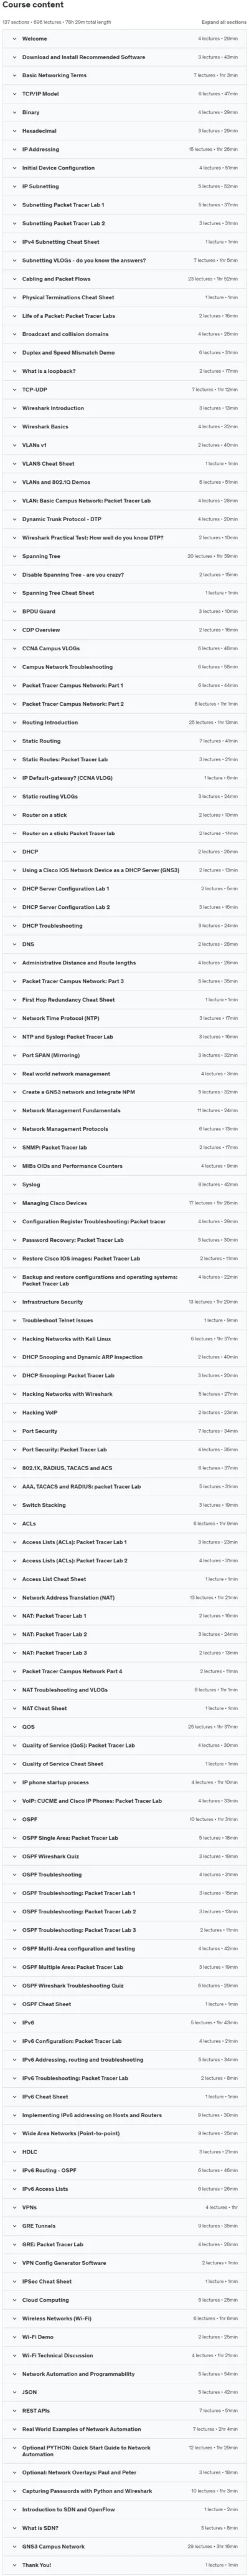
Task: Expand the Binary section
Action: click(124, 112)
